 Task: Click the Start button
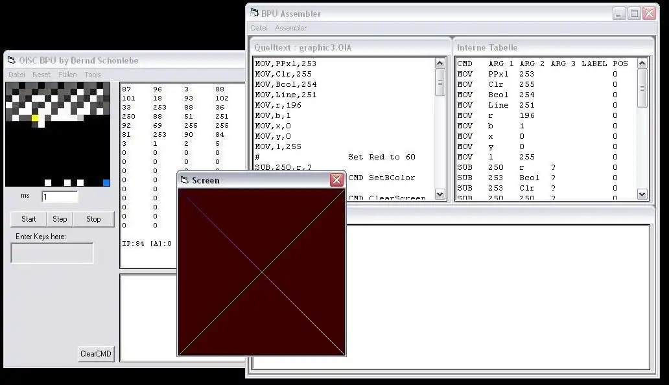[29, 218]
